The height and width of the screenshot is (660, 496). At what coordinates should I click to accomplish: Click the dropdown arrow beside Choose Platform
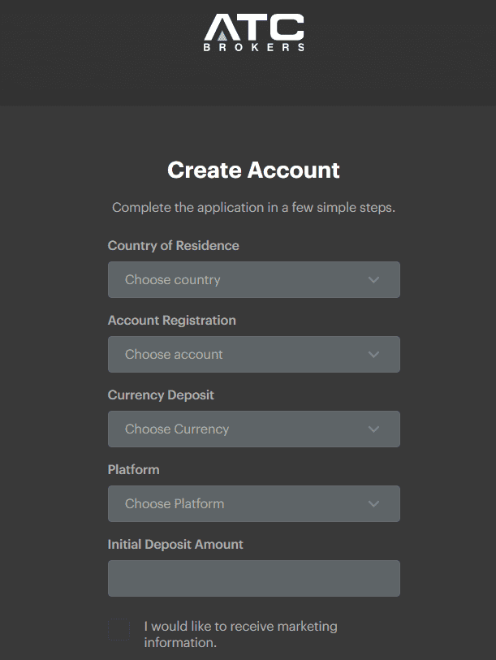click(x=374, y=503)
